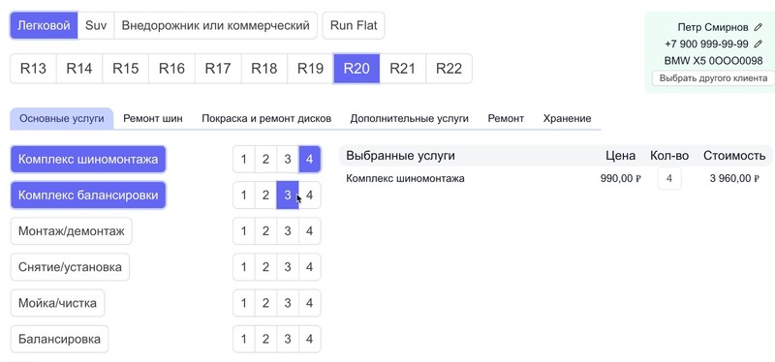
Task: Add Мойка/чистка service
Action: 57,303
